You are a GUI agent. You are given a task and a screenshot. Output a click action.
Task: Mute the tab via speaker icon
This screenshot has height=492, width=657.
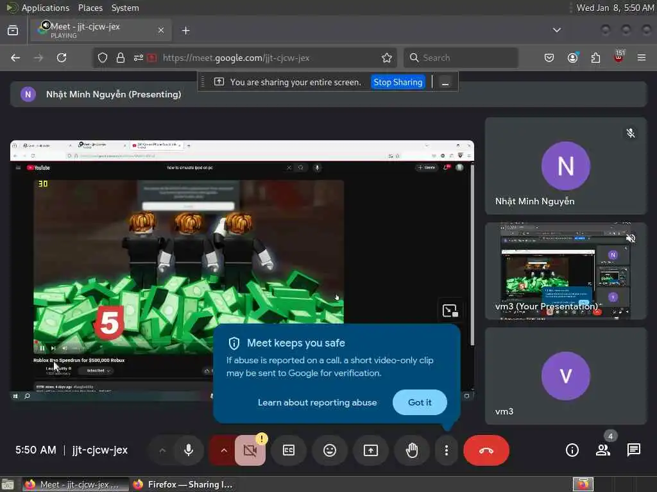click(46, 25)
